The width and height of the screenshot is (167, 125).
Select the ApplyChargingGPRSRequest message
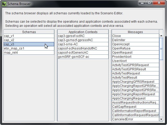tap(135, 82)
